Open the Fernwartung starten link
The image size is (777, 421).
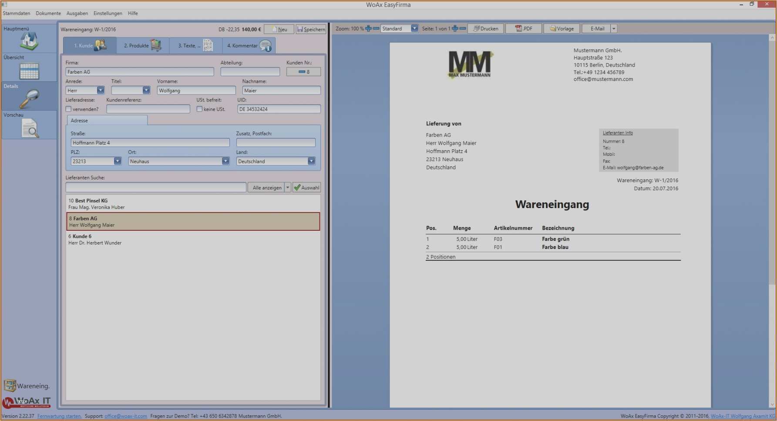[59, 416]
